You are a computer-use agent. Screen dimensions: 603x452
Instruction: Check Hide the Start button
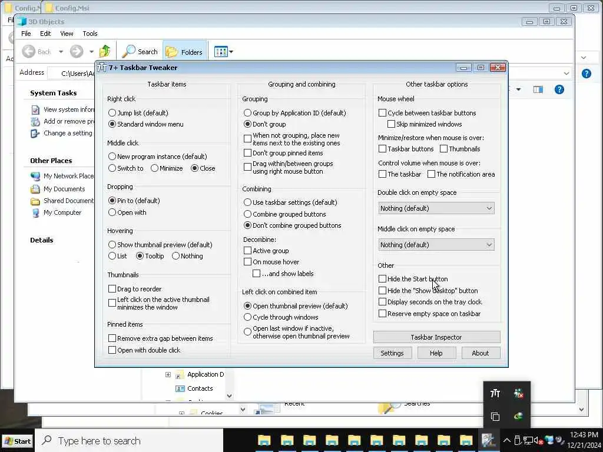point(382,278)
